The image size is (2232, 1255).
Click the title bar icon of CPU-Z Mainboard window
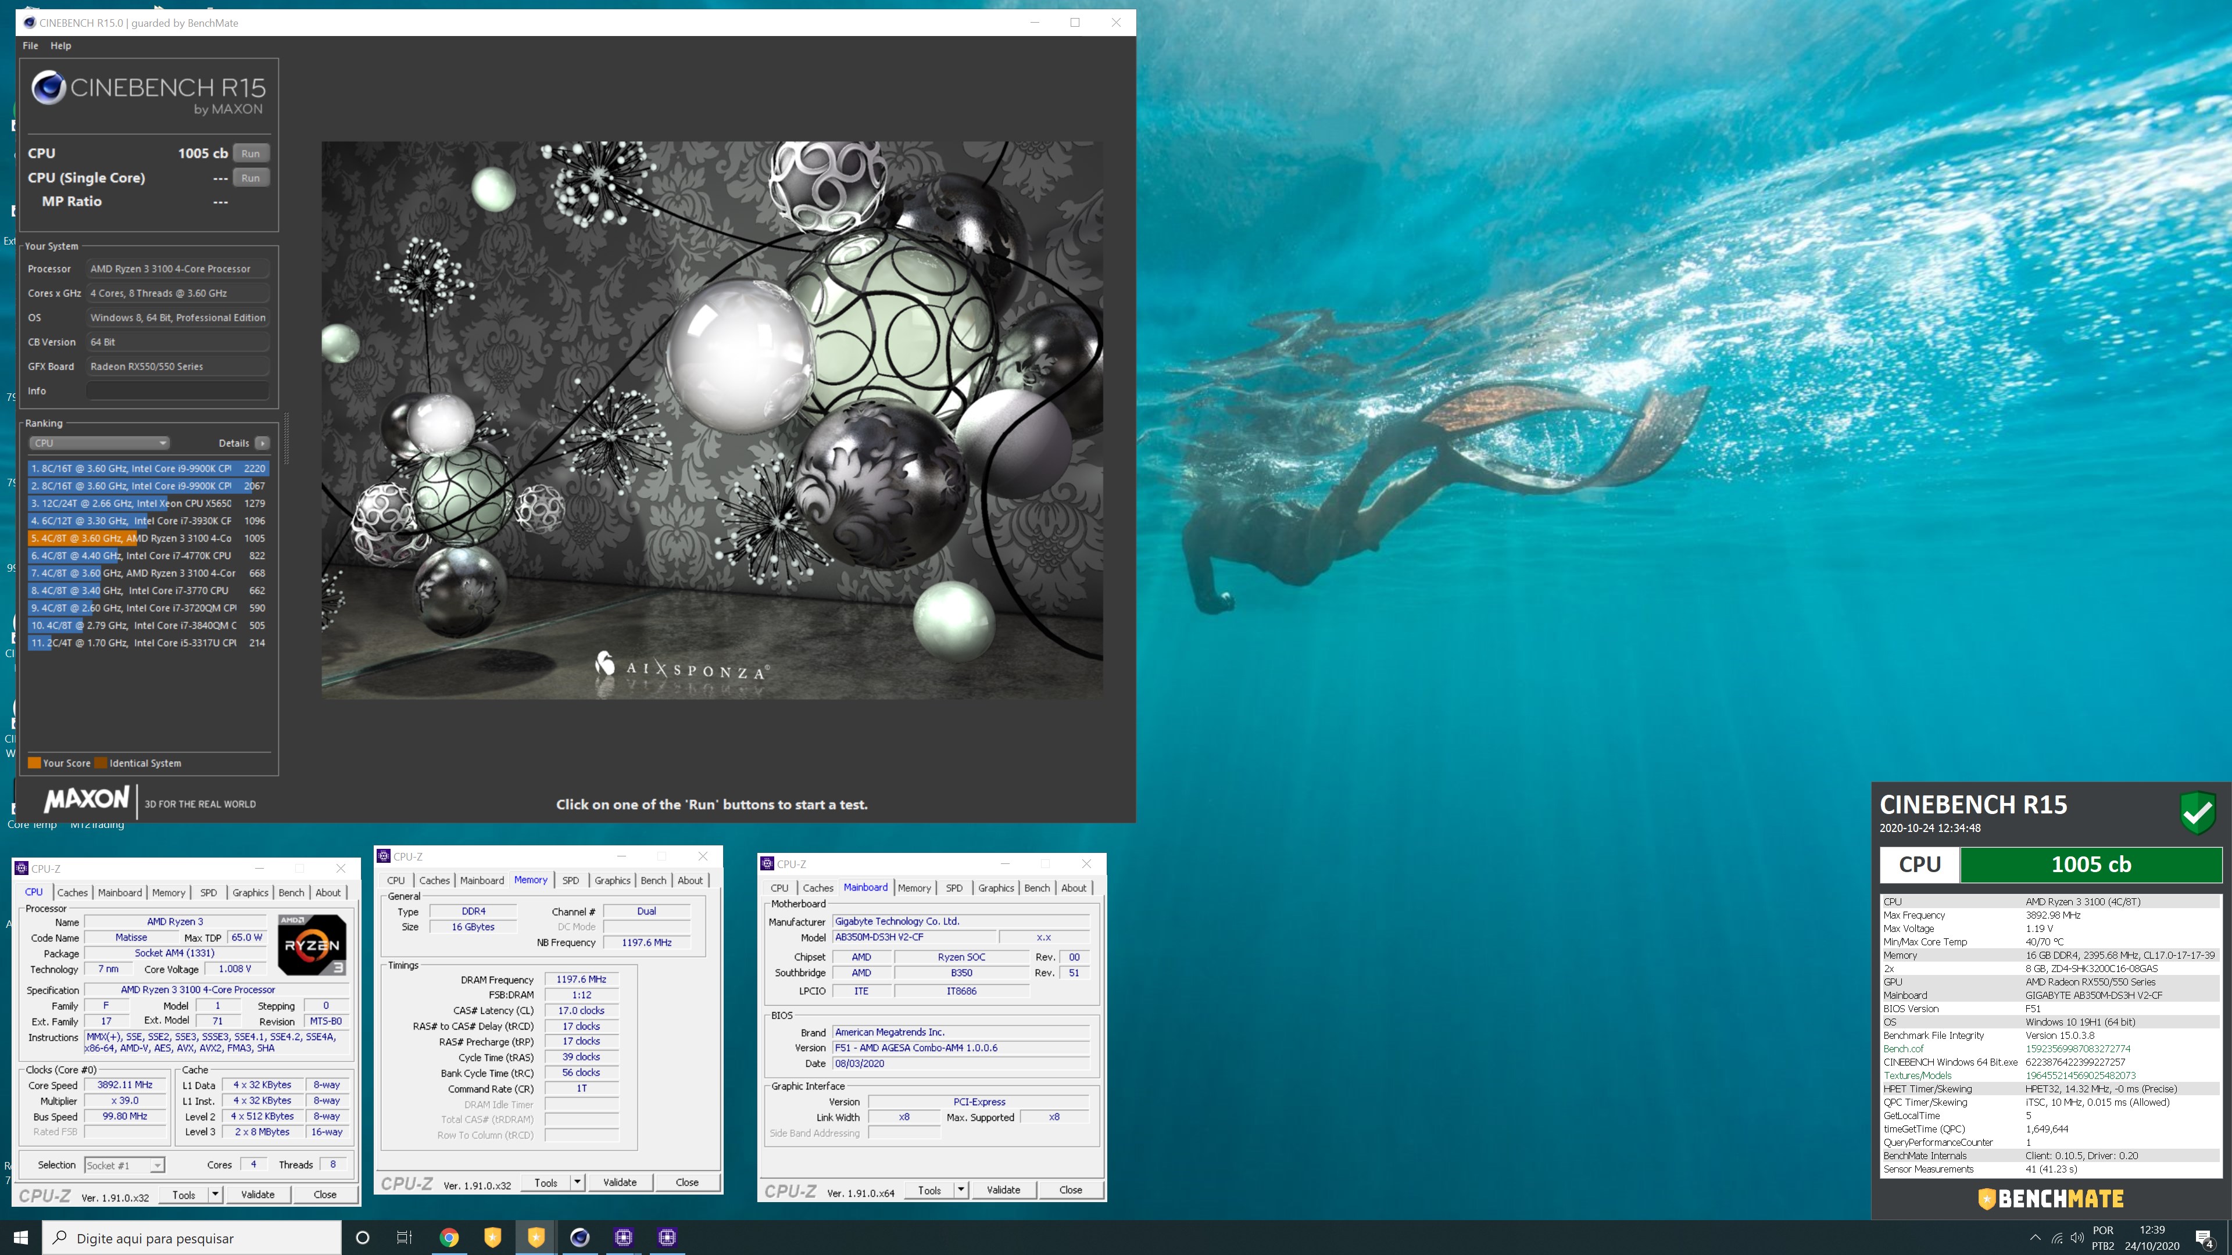coord(767,863)
